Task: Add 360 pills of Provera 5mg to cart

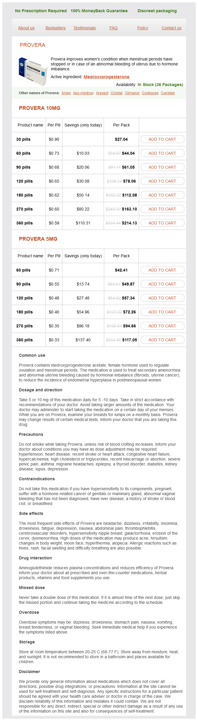Action: [x=162, y=340]
